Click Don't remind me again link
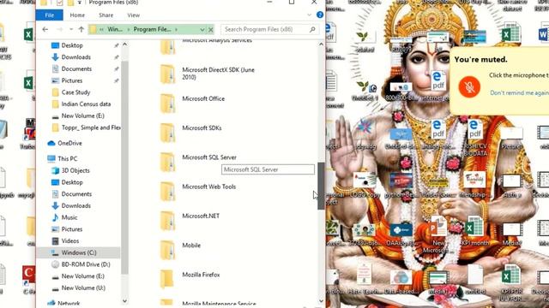 (x=519, y=93)
